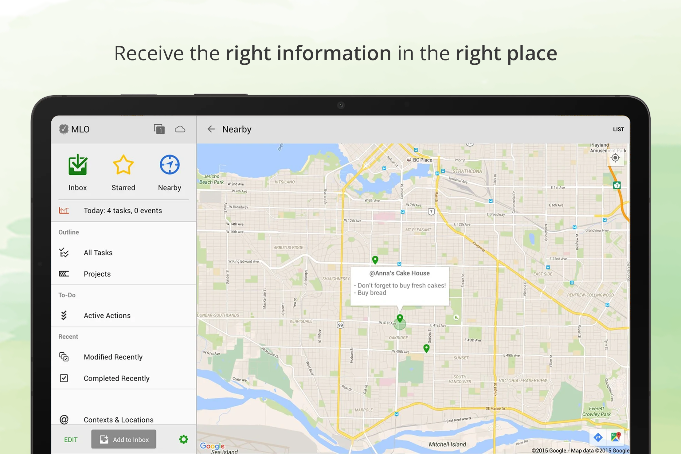The image size is (681, 454).
Task: Open the profiles window icon
Action: (x=159, y=129)
